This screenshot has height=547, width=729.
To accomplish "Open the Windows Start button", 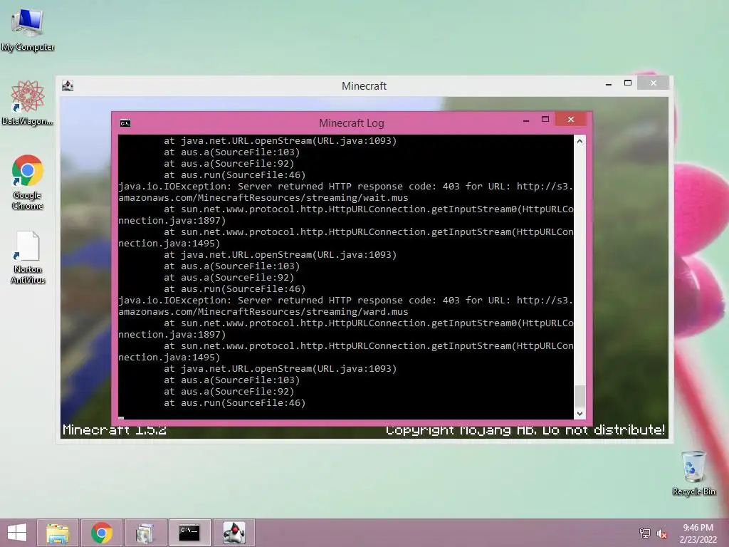I will click(x=17, y=533).
